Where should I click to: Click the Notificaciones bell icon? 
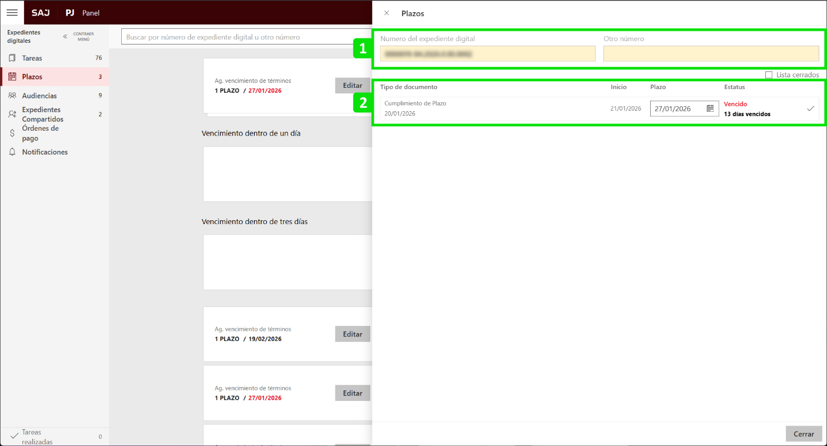(x=12, y=152)
